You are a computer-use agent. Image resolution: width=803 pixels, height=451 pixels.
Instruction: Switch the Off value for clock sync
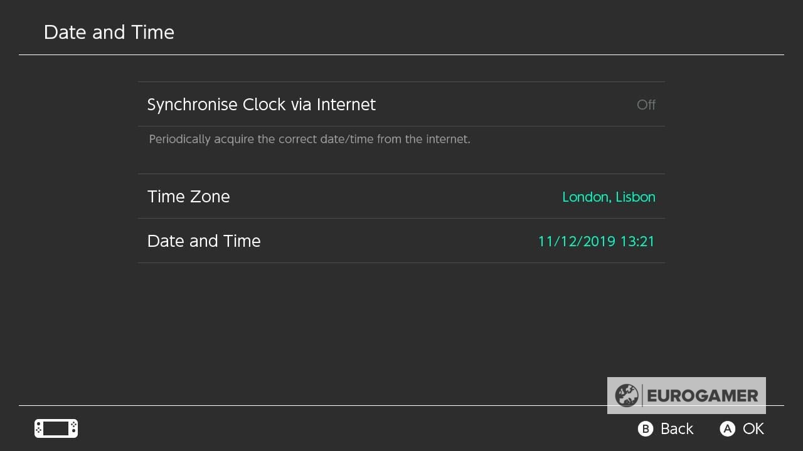646,105
